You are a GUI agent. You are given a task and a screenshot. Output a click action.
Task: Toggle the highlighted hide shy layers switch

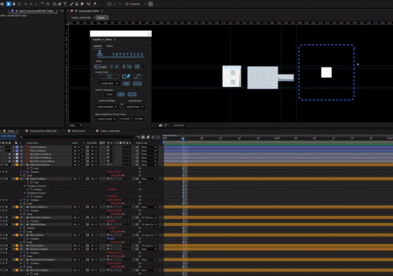click(x=143, y=137)
